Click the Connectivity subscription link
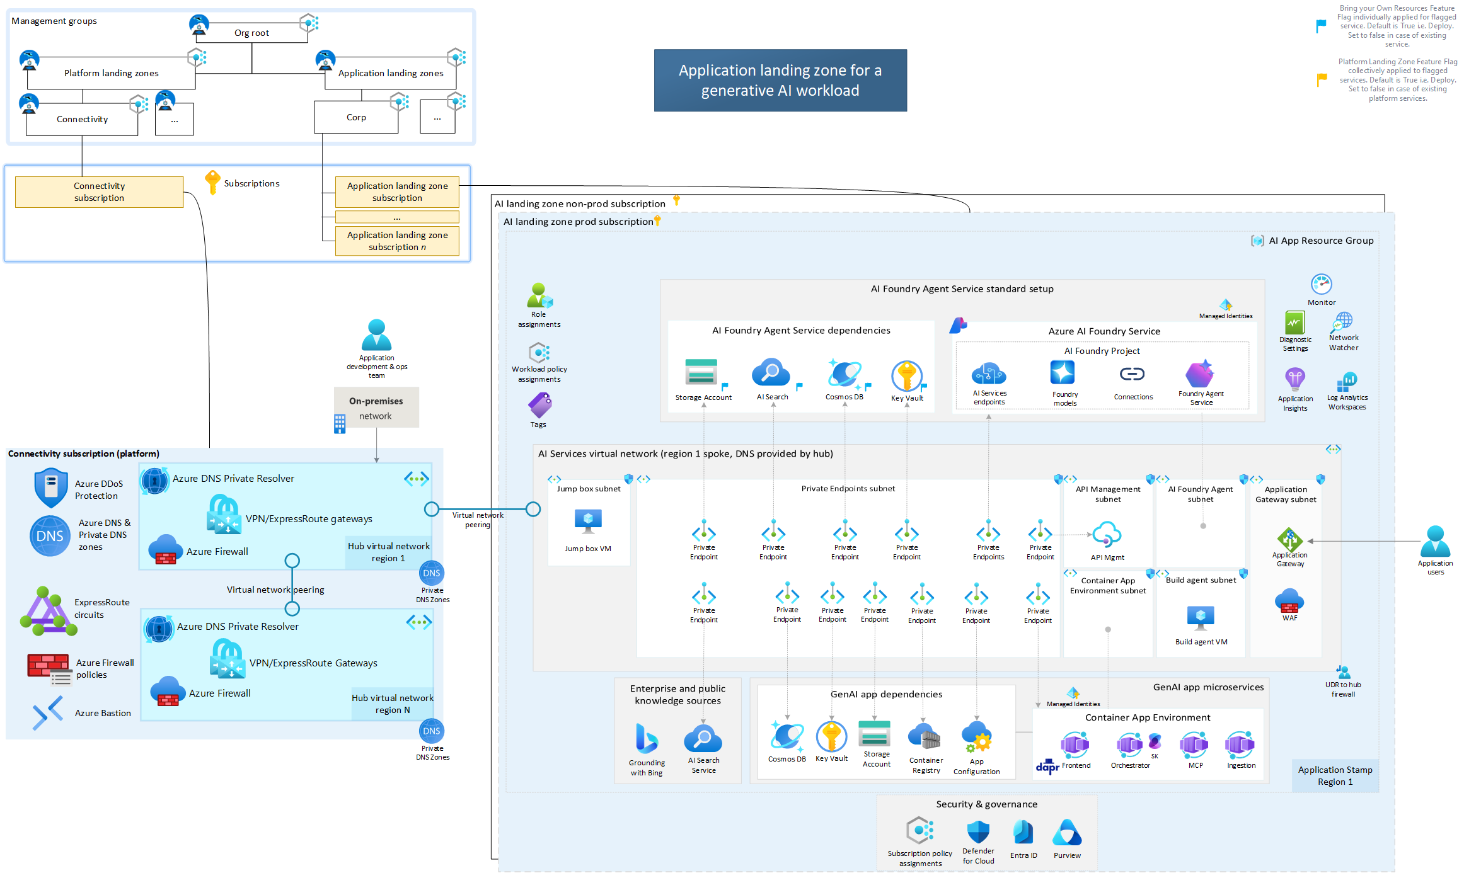1464x873 pixels. 98,191
